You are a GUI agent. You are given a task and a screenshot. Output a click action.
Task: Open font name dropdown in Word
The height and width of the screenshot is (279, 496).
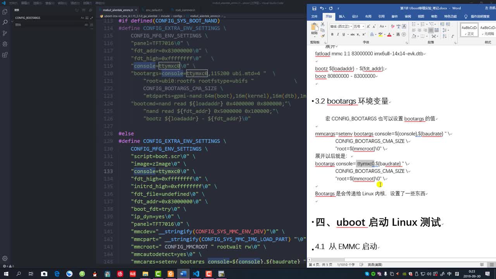tap(351, 26)
